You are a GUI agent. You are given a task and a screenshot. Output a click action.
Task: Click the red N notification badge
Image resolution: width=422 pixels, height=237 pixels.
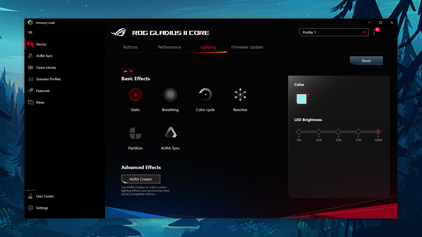pyautogui.click(x=377, y=29)
